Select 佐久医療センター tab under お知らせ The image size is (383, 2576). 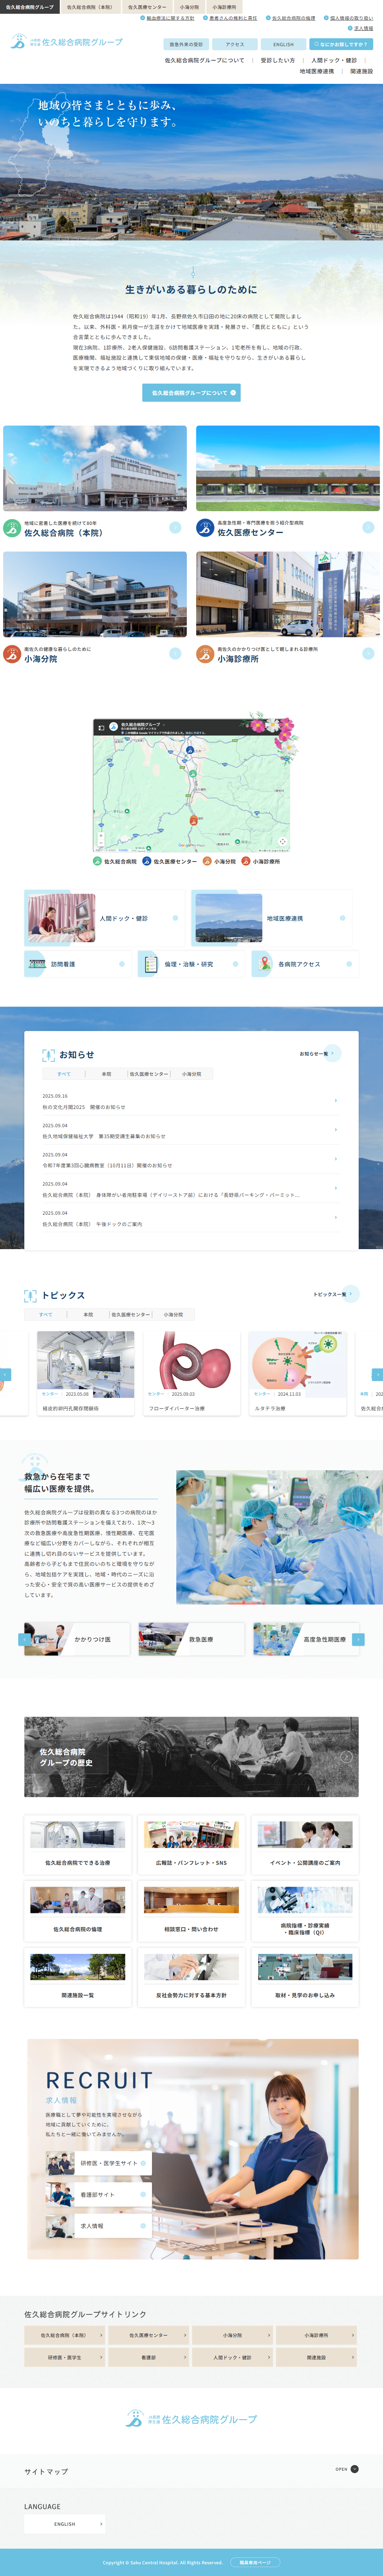pos(149,1074)
